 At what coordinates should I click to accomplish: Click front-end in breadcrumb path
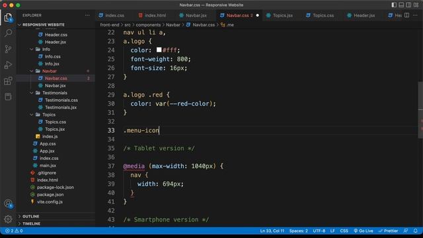[110, 25]
